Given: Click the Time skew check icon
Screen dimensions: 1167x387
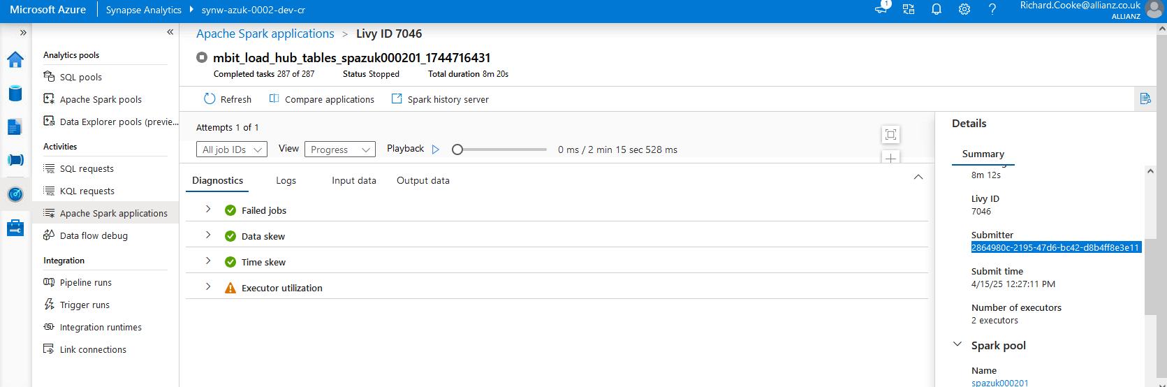Looking at the screenshot, I should [230, 262].
